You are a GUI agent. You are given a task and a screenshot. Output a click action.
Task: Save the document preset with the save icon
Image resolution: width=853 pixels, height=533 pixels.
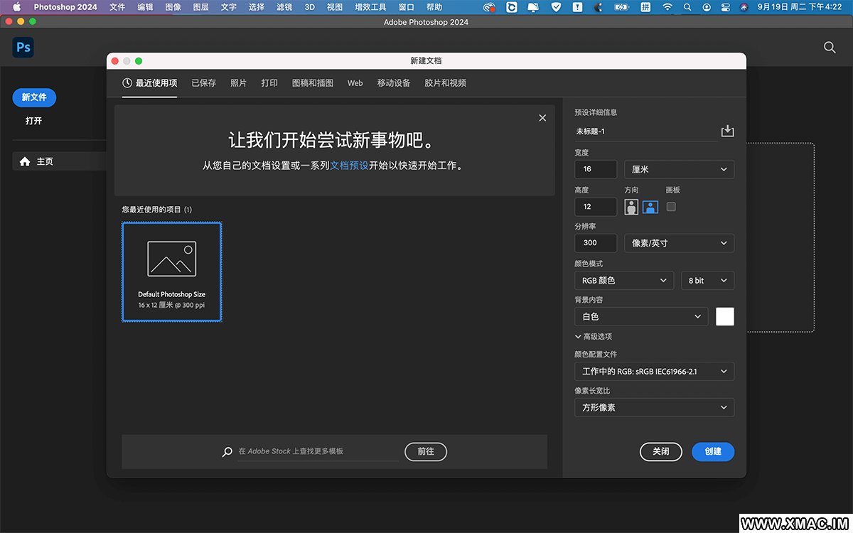727,131
